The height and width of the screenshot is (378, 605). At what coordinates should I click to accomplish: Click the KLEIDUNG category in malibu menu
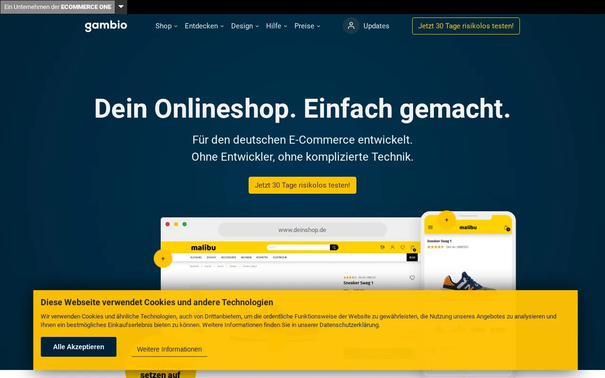[196, 258]
